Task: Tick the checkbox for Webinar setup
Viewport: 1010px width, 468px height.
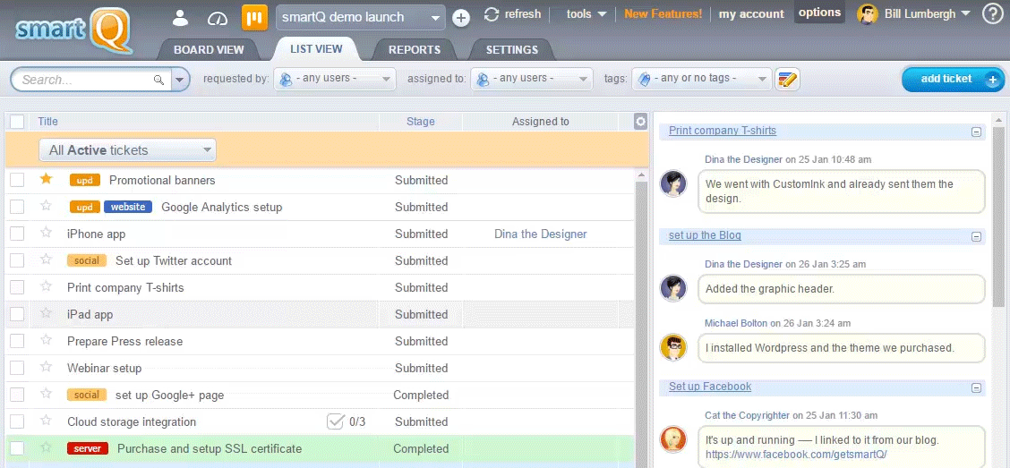Action: click(17, 368)
